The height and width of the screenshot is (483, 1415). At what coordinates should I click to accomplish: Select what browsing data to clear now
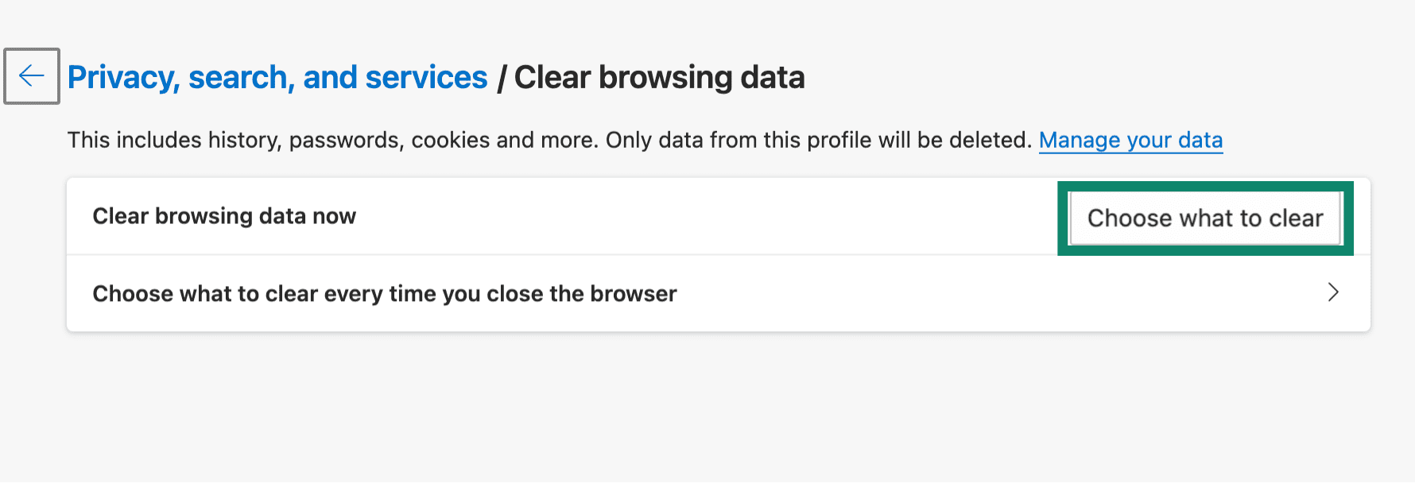click(1205, 218)
